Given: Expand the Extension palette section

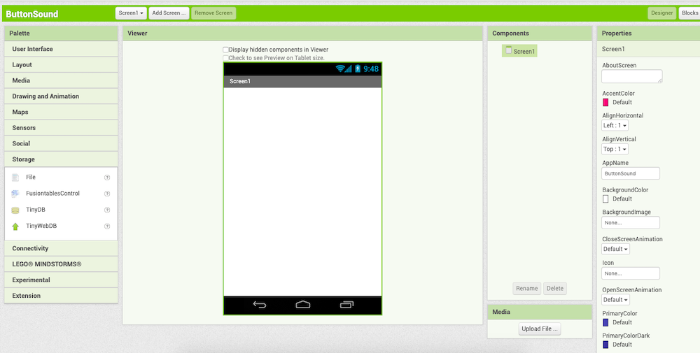Looking at the screenshot, I should pos(61,296).
